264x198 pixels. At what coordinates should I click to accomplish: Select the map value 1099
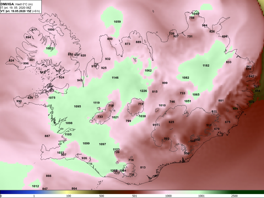[86, 143]
